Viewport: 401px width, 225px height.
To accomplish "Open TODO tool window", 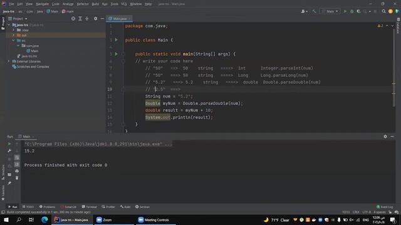I will [x=28, y=207].
